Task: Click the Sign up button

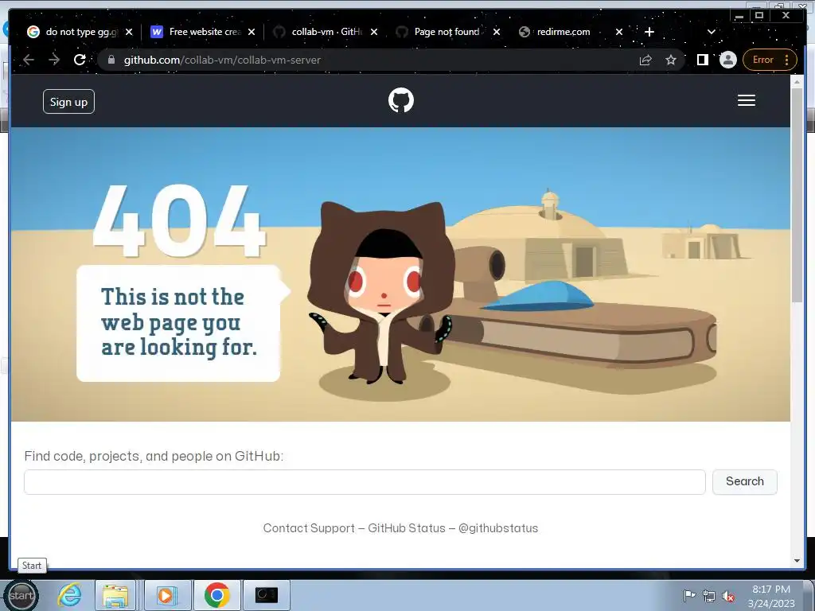Action: [x=68, y=101]
